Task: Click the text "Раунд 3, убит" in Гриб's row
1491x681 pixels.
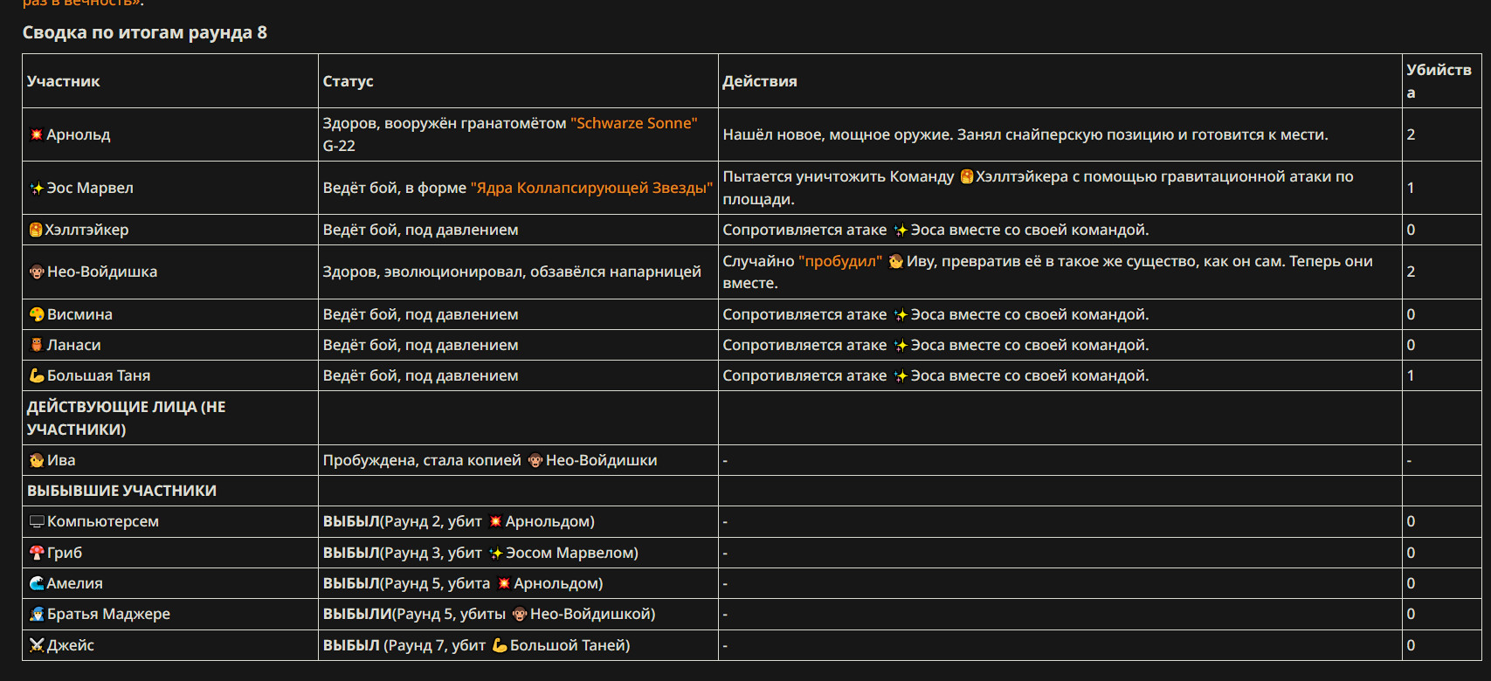Action: [433, 553]
